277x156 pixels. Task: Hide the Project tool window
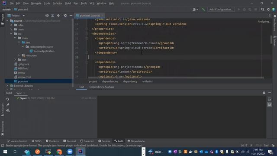[71, 16]
